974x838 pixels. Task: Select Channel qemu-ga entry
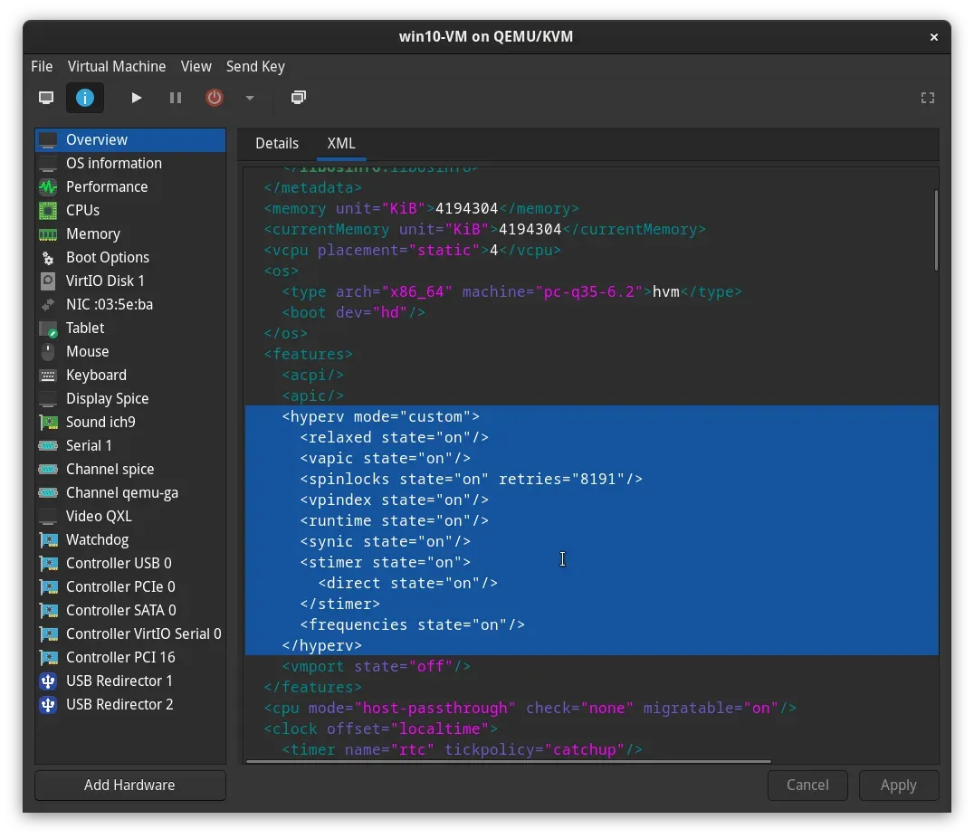[x=130, y=492]
